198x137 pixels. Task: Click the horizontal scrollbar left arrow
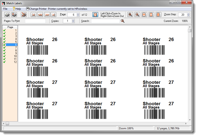pyautogui.click(x=4, y=124)
